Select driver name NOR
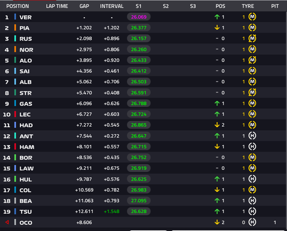 click(26, 50)
